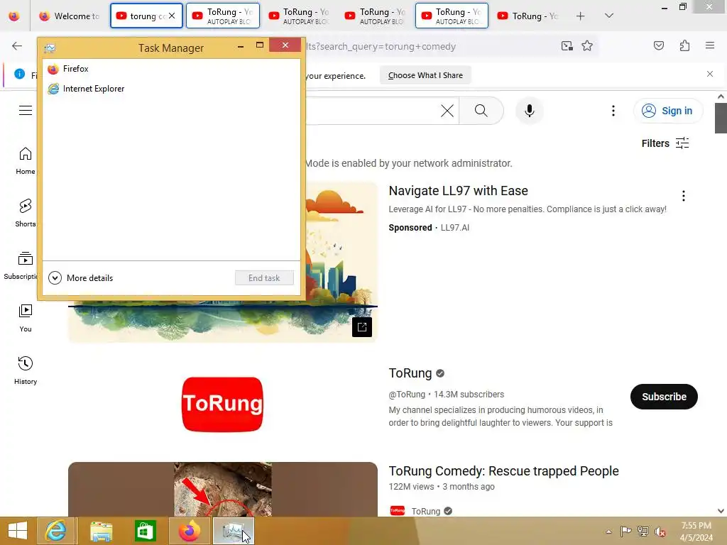Go to YouTube Home in sidebar
Screen dimensions: 727x545
[26, 161]
